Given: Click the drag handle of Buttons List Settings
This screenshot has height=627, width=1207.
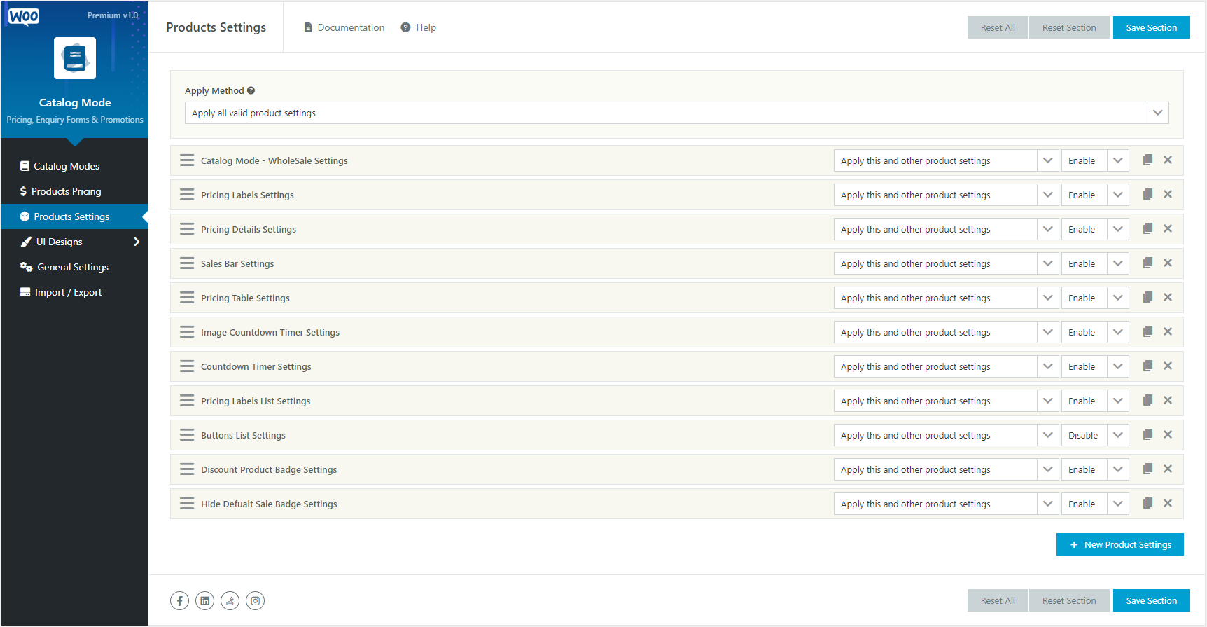Looking at the screenshot, I should click(187, 435).
